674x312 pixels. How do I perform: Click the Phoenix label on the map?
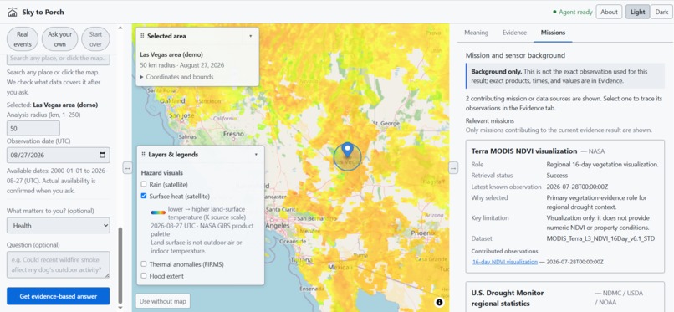[x=423, y=233]
